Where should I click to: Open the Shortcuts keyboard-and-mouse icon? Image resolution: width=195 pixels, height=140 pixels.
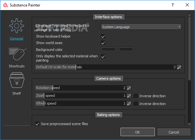(17, 54)
